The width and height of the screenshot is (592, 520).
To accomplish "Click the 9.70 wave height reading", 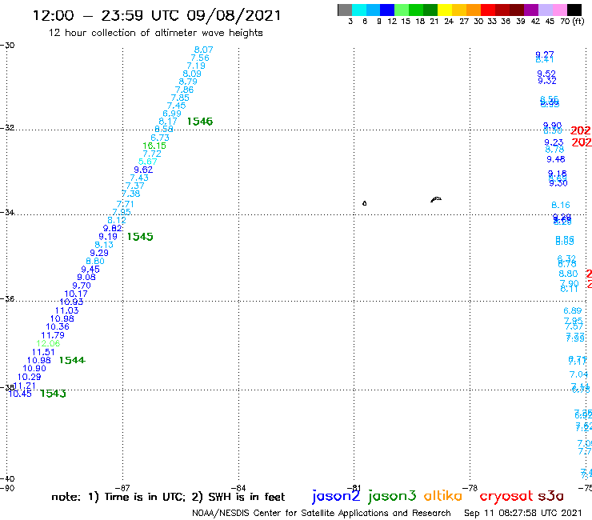I will coord(82,286).
